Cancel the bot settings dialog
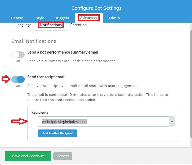The width and height of the screenshot is (192, 165). click(x=63, y=156)
